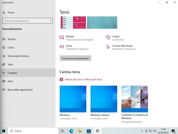Click the search magnifier in settings field

coord(50,20)
